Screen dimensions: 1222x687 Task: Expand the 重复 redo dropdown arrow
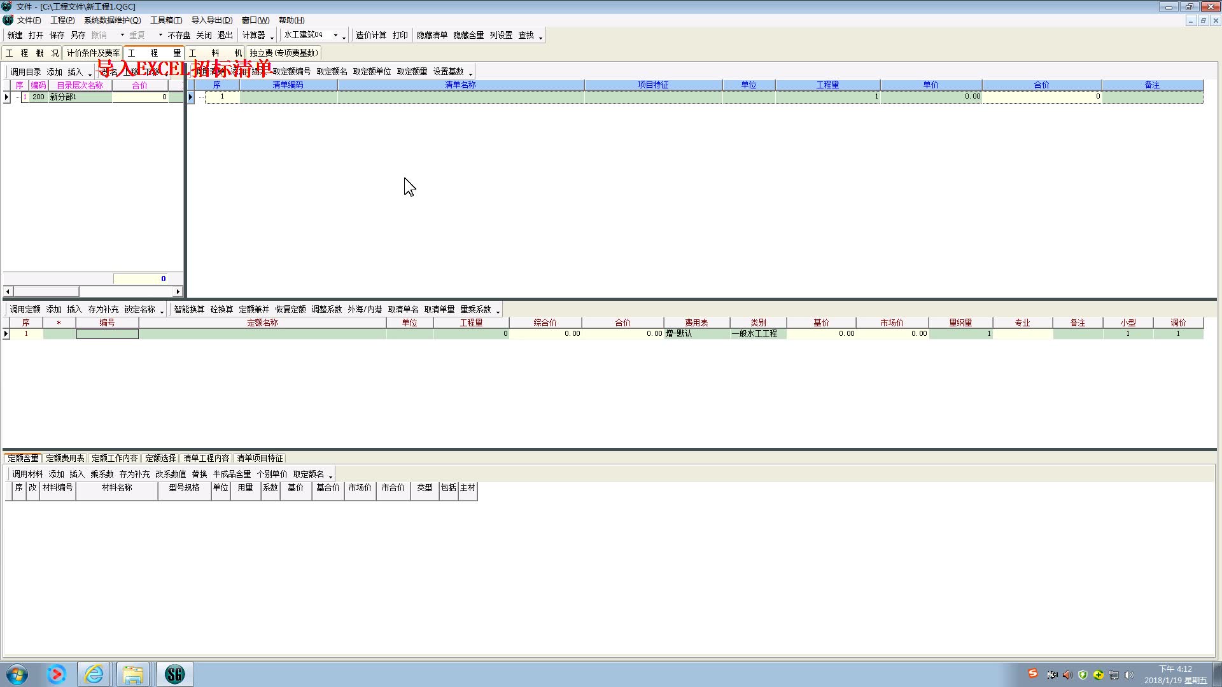tap(160, 35)
